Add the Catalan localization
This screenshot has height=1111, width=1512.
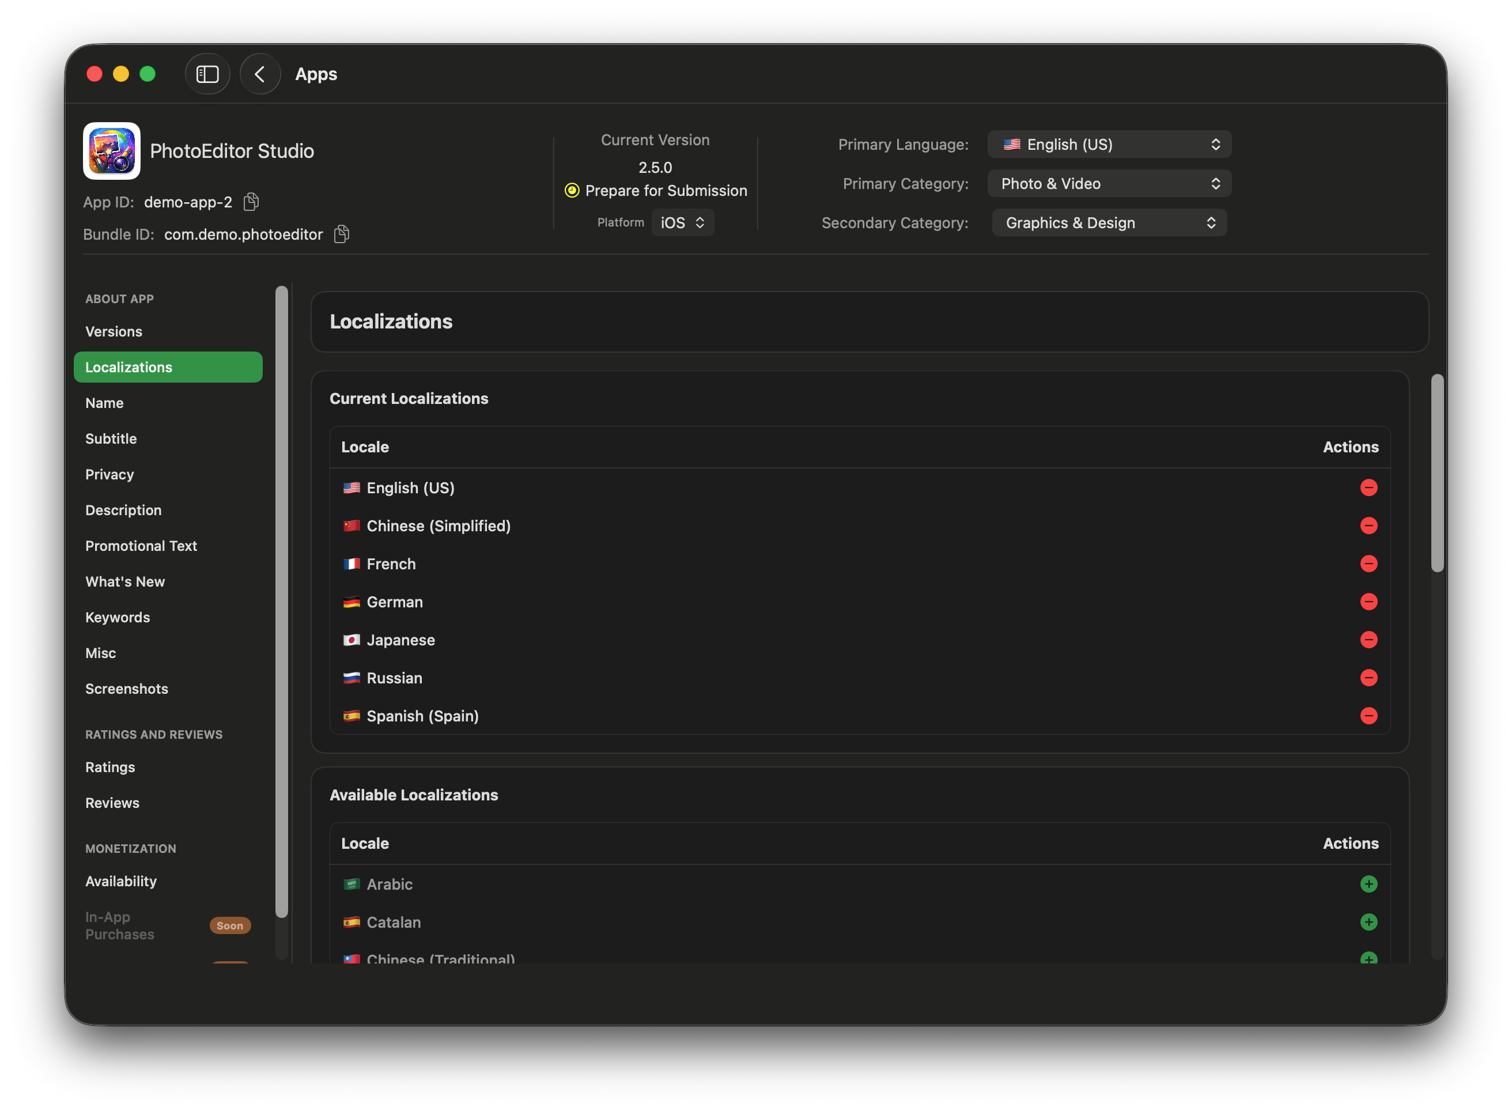click(x=1370, y=922)
